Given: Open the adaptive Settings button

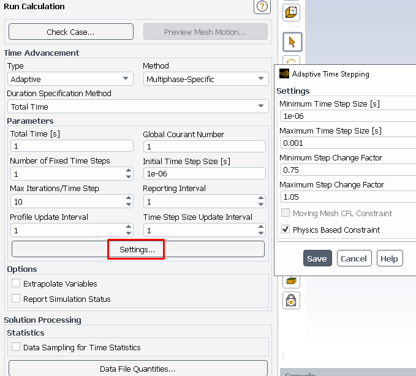Looking at the screenshot, I should click(138, 249).
